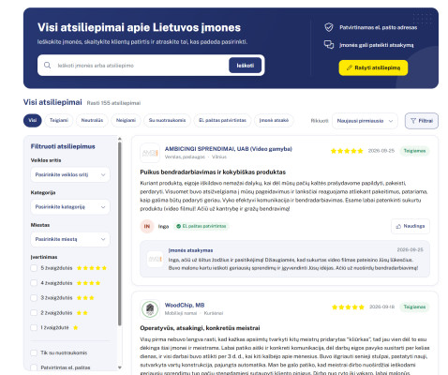Open WoodChip, MB company link
Viewport: 448px width, 375px height.
(185, 305)
